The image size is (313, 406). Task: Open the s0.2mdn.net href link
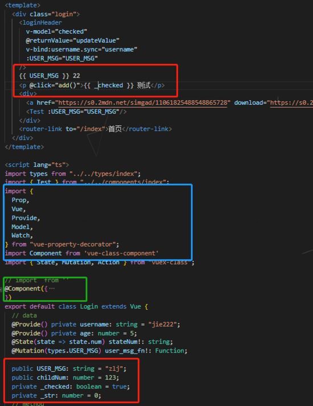tap(142, 103)
